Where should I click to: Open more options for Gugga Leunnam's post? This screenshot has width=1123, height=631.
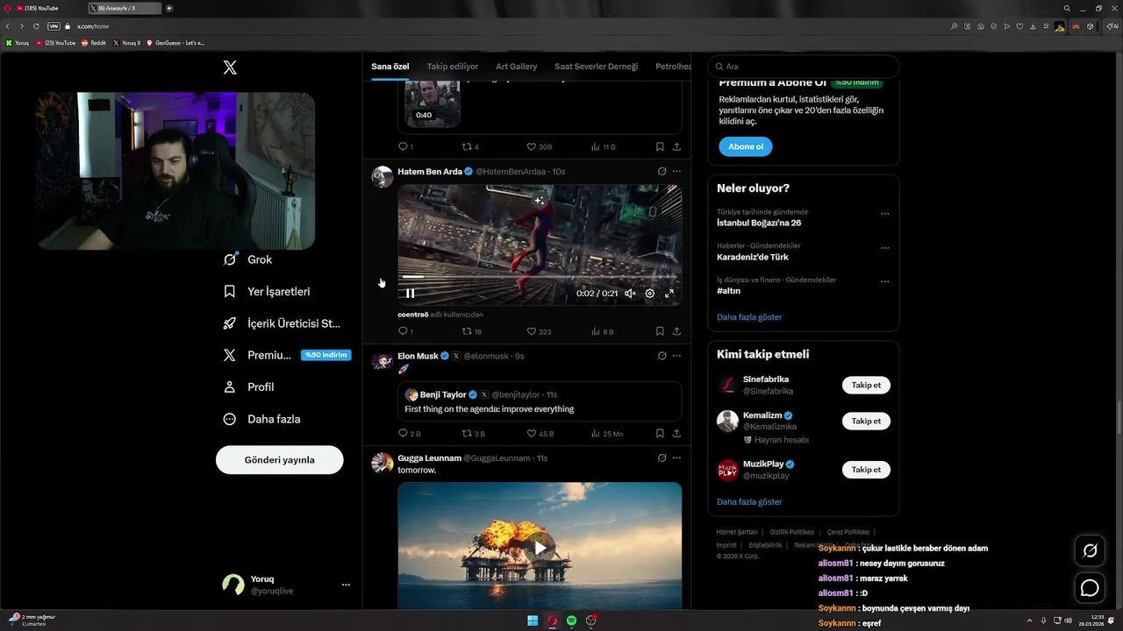pos(676,457)
